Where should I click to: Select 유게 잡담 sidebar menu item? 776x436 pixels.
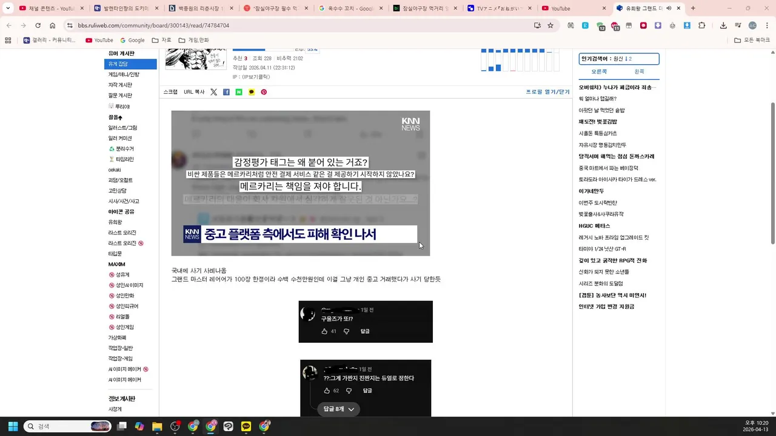pos(132,64)
